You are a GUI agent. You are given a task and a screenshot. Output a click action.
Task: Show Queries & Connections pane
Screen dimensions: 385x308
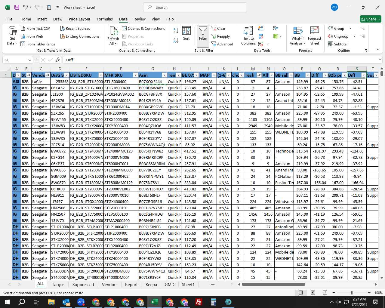(x=143, y=28)
